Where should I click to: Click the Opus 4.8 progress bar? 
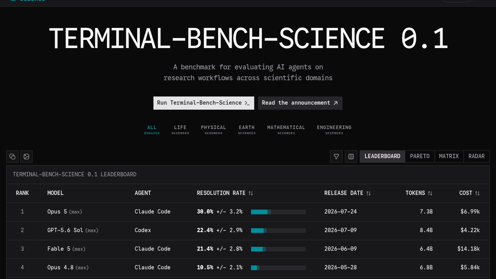pos(278,268)
